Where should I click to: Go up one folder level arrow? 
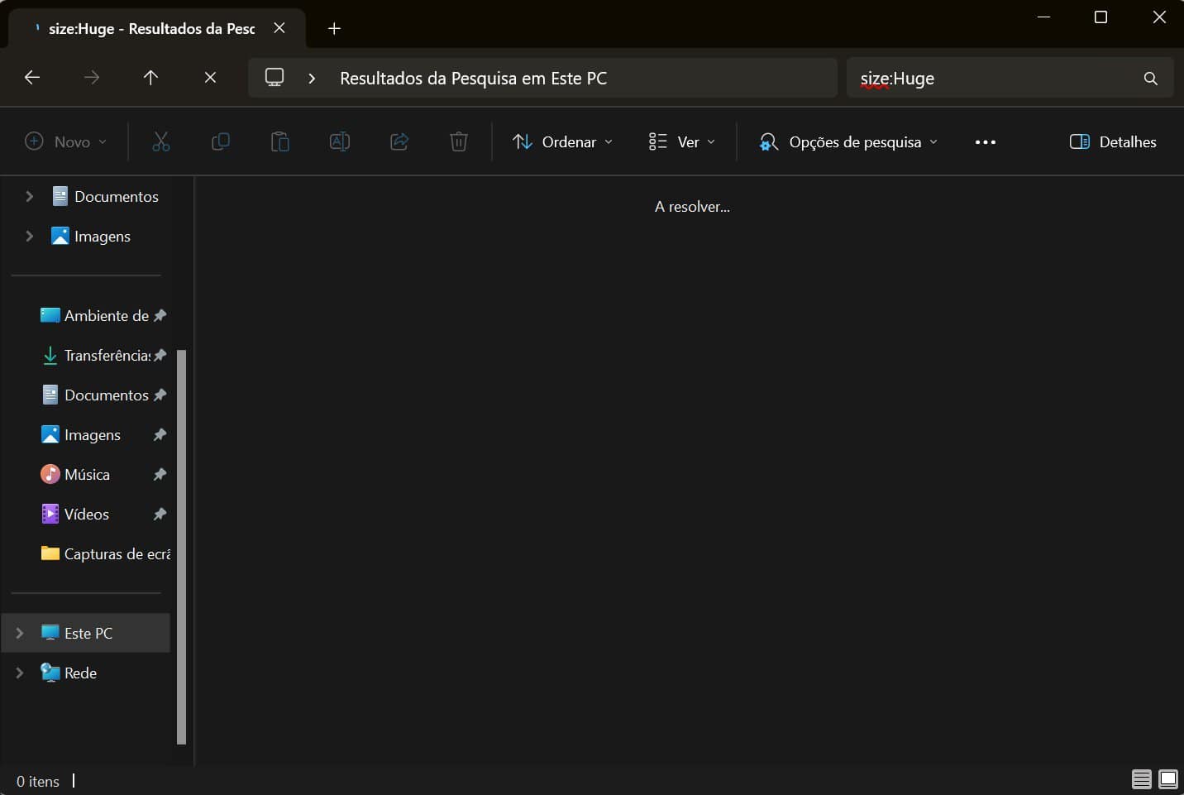coord(150,77)
